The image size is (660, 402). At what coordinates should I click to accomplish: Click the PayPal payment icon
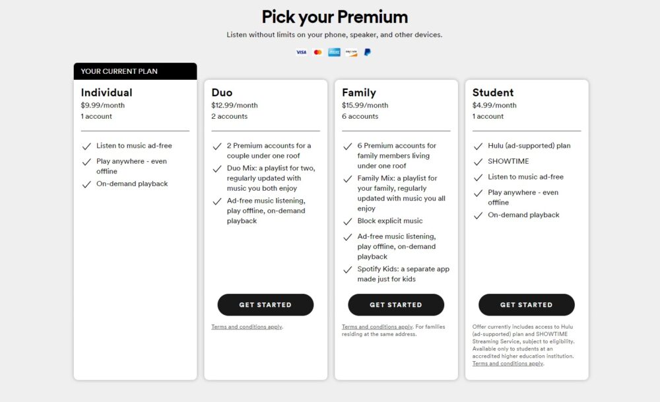(368, 51)
